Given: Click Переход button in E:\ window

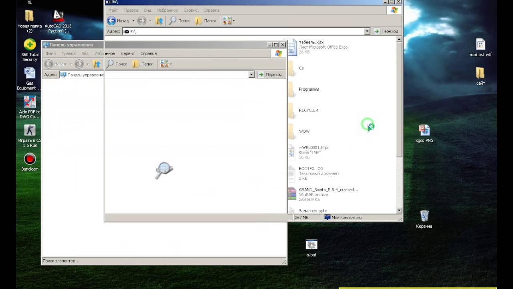Looking at the screenshot, I should point(386,31).
